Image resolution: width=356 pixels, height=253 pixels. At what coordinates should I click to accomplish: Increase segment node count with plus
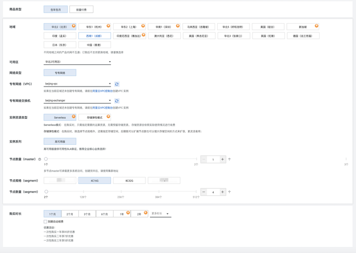click(223, 192)
